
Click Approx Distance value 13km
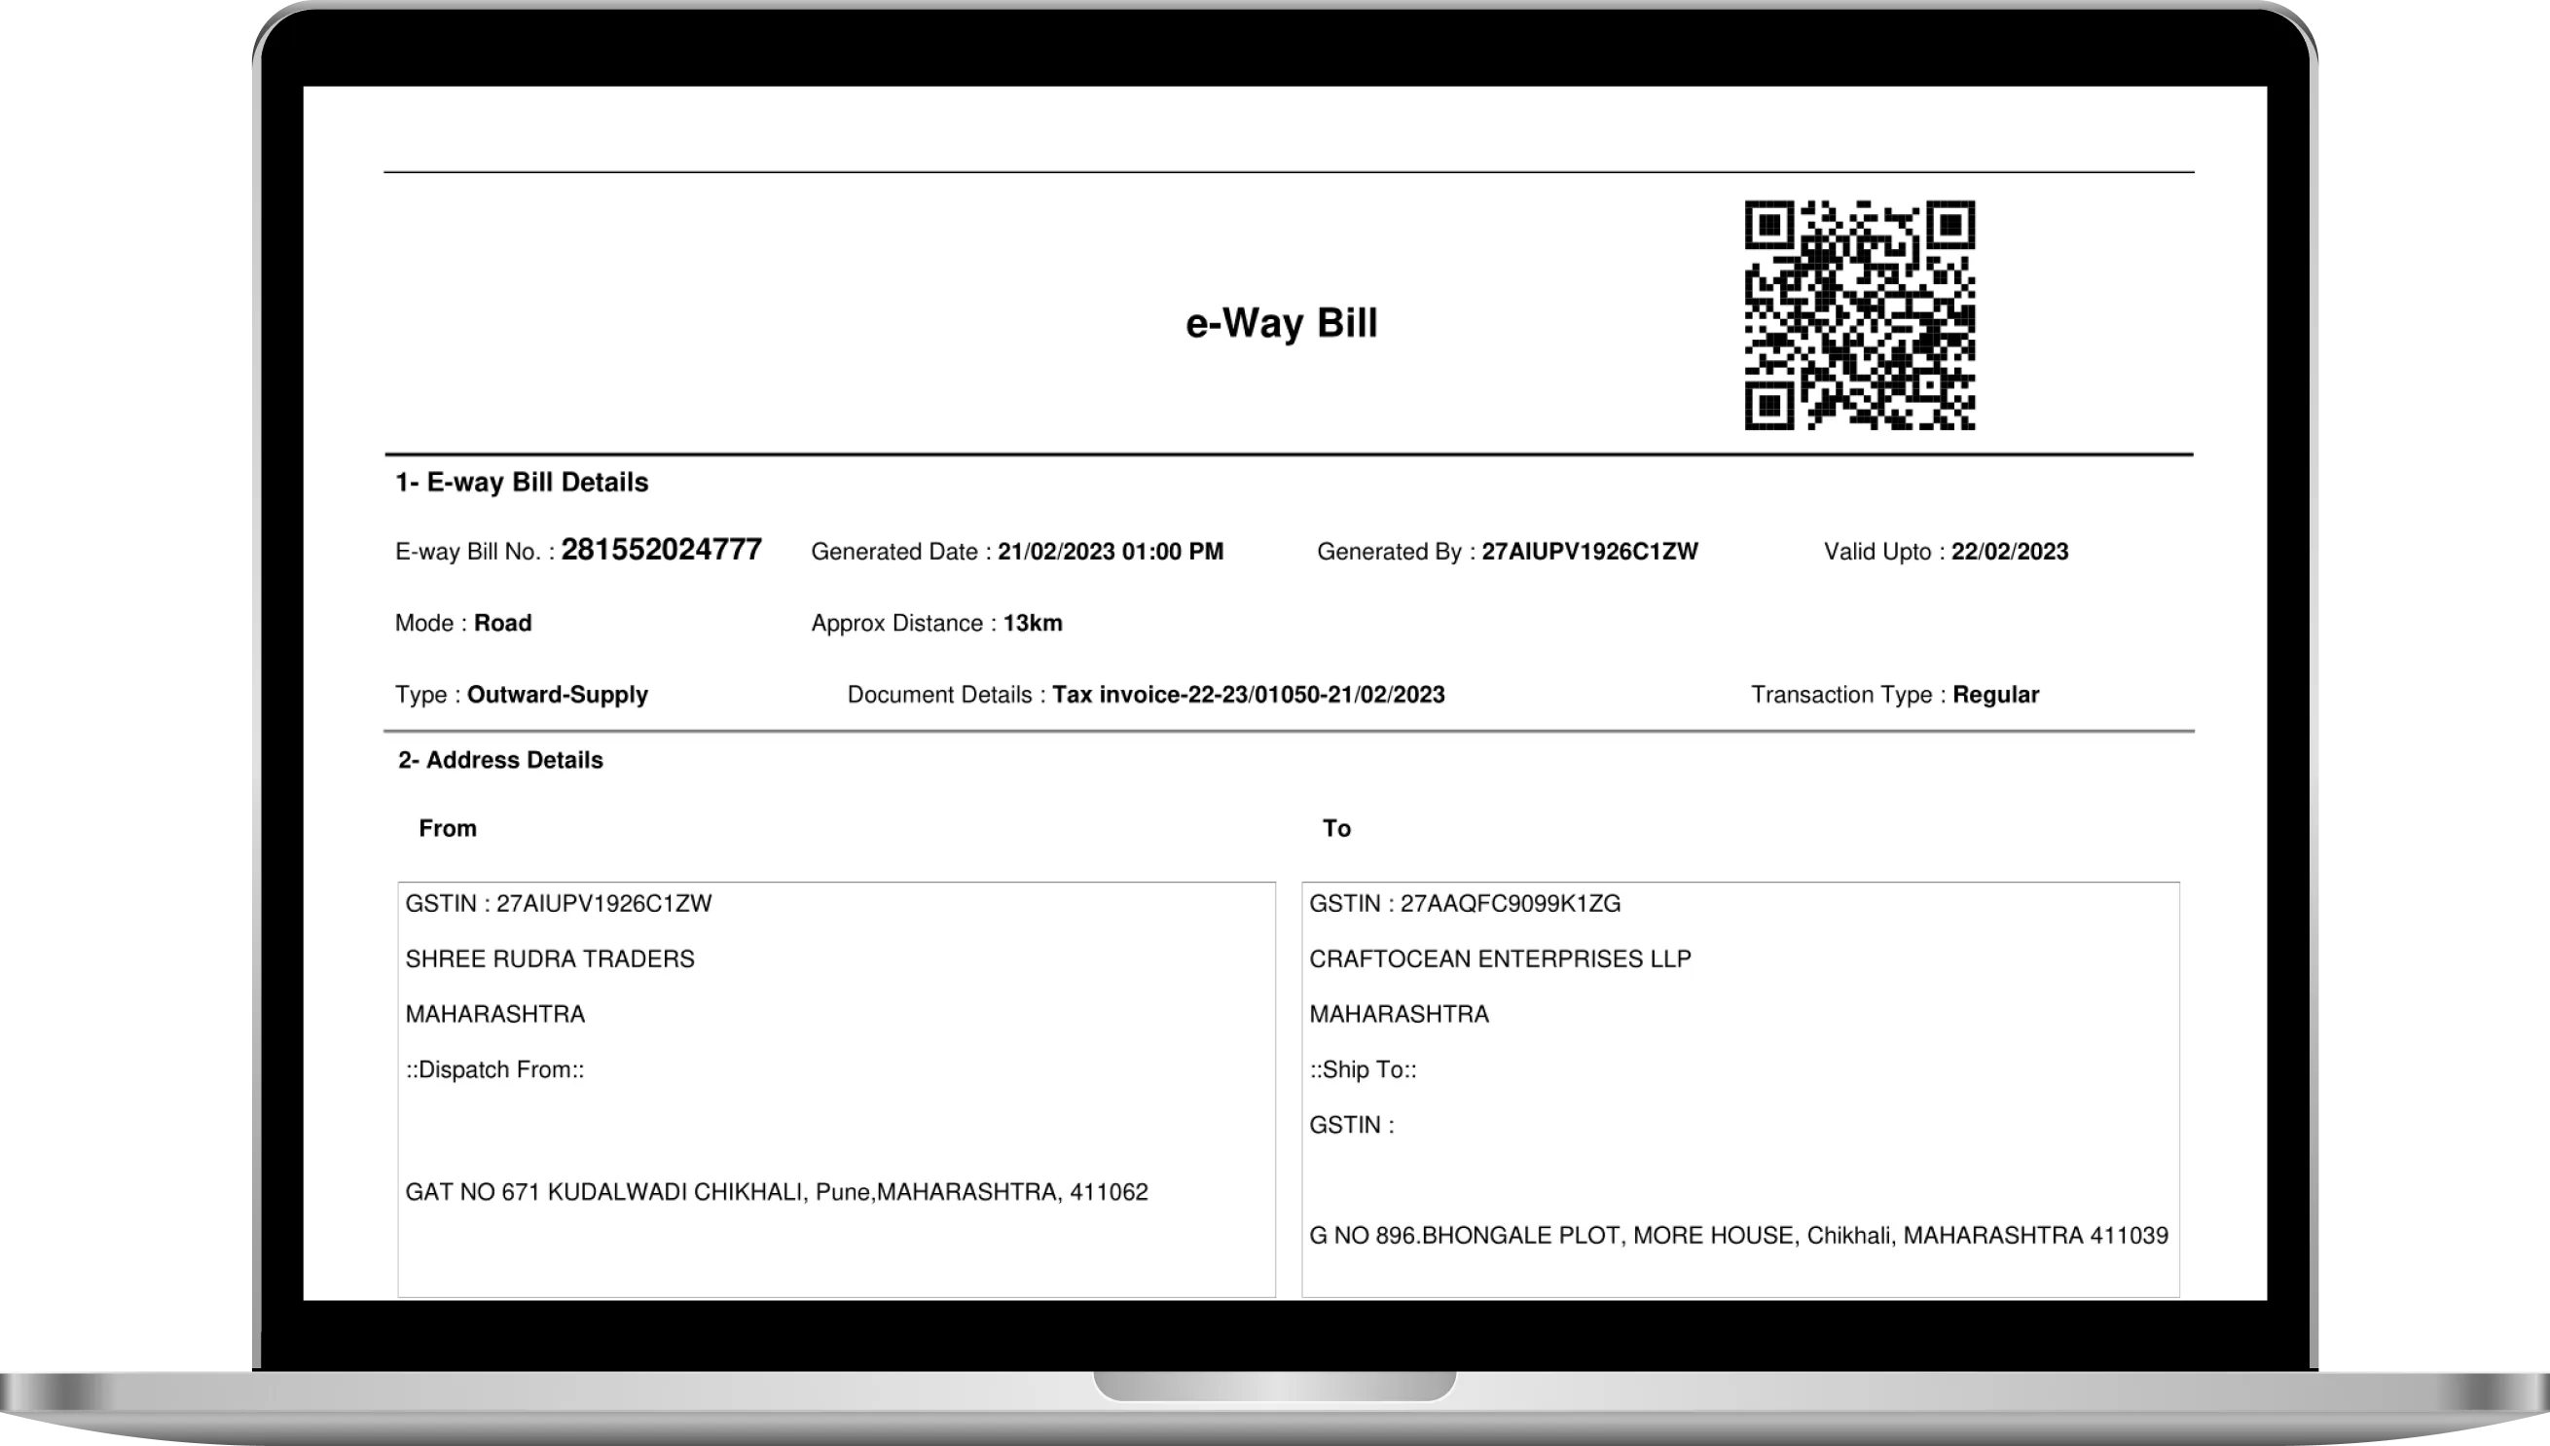coord(1032,624)
